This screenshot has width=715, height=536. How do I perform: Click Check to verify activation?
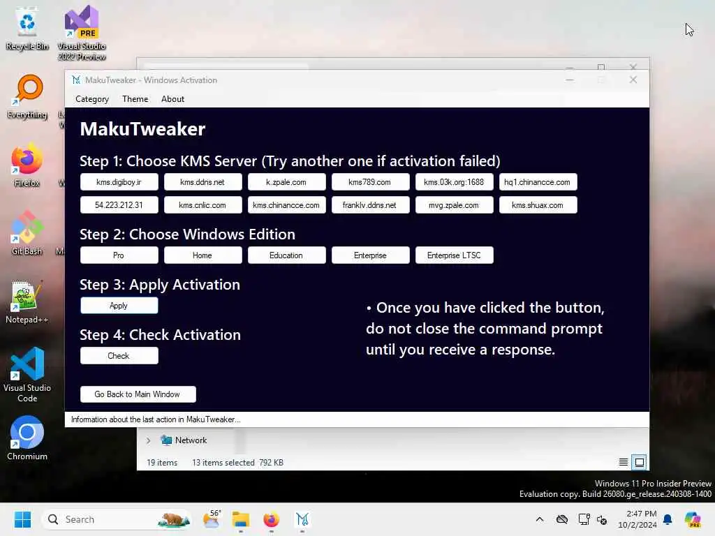[119, 355]
